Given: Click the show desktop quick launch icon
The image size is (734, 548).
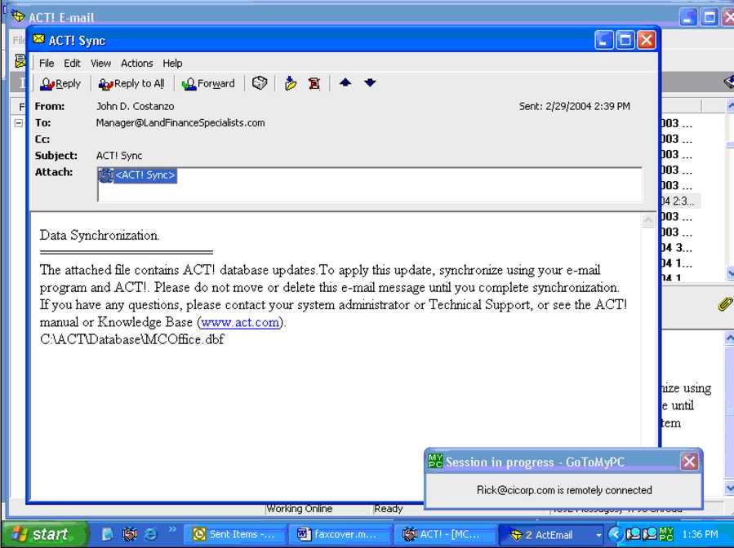Looking at the screenshot, I should pos(108,534).
